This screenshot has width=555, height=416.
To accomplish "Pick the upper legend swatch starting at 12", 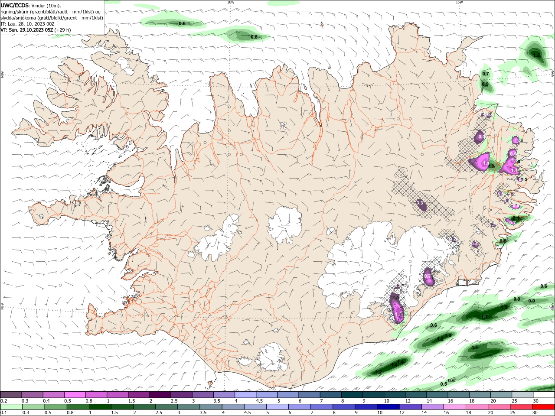I will [415, 395].
